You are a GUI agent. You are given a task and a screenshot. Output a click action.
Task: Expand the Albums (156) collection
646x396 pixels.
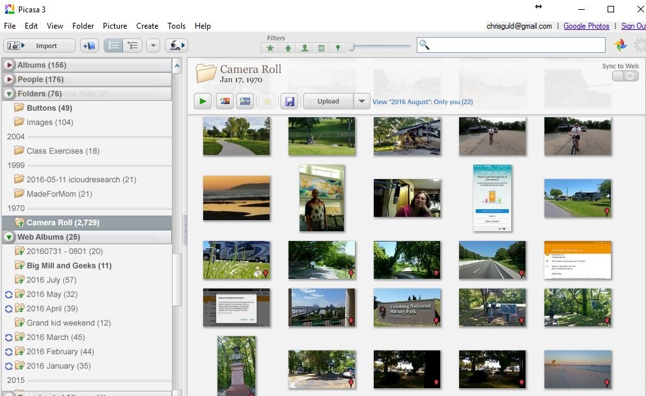9,65
